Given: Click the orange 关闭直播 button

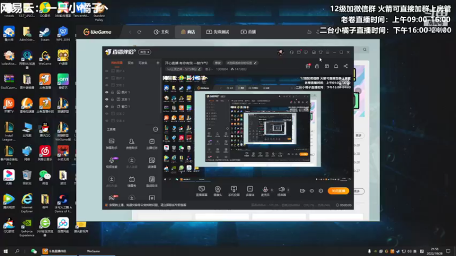Looking at the screenshot, I should pyautogui.click(x=339, y=191).
